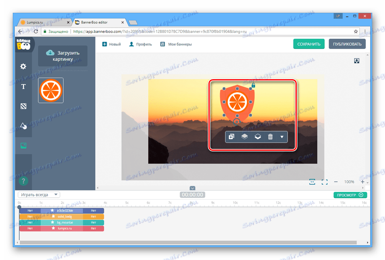The width and height of the screenshot is (385, 260).
Task: Reload the page
Action: 36,32
